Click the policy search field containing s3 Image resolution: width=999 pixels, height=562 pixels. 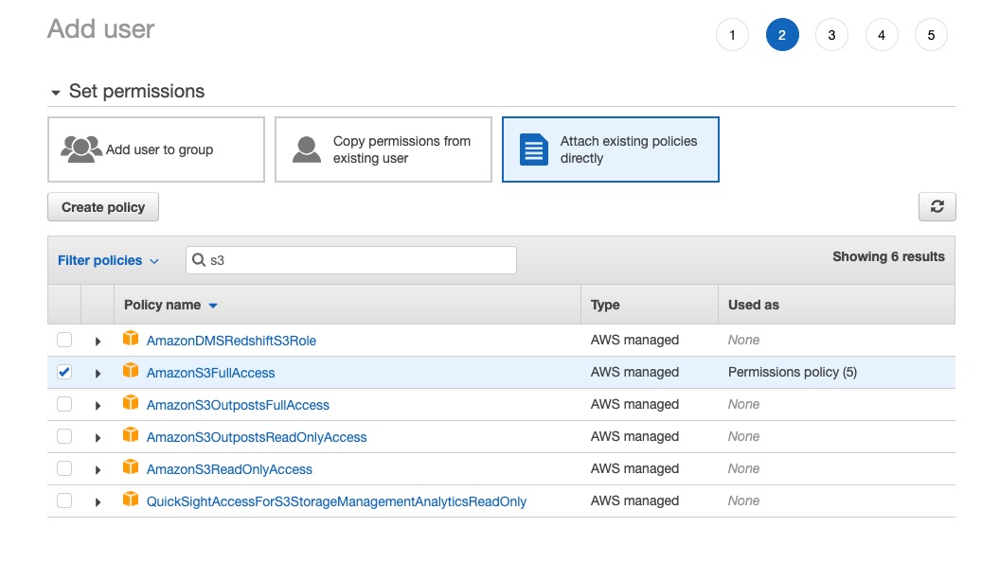[x=351, y=259]
